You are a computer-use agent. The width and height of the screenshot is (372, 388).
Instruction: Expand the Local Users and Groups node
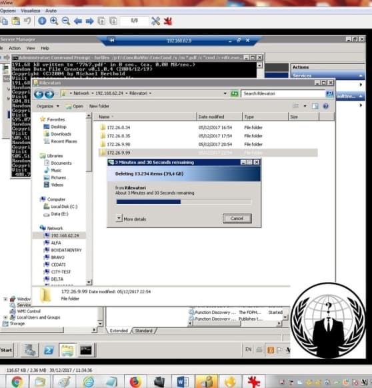[5, 317]
